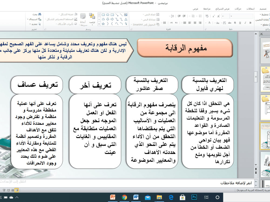Toggle center text alignment

click(x=195, y=23)
